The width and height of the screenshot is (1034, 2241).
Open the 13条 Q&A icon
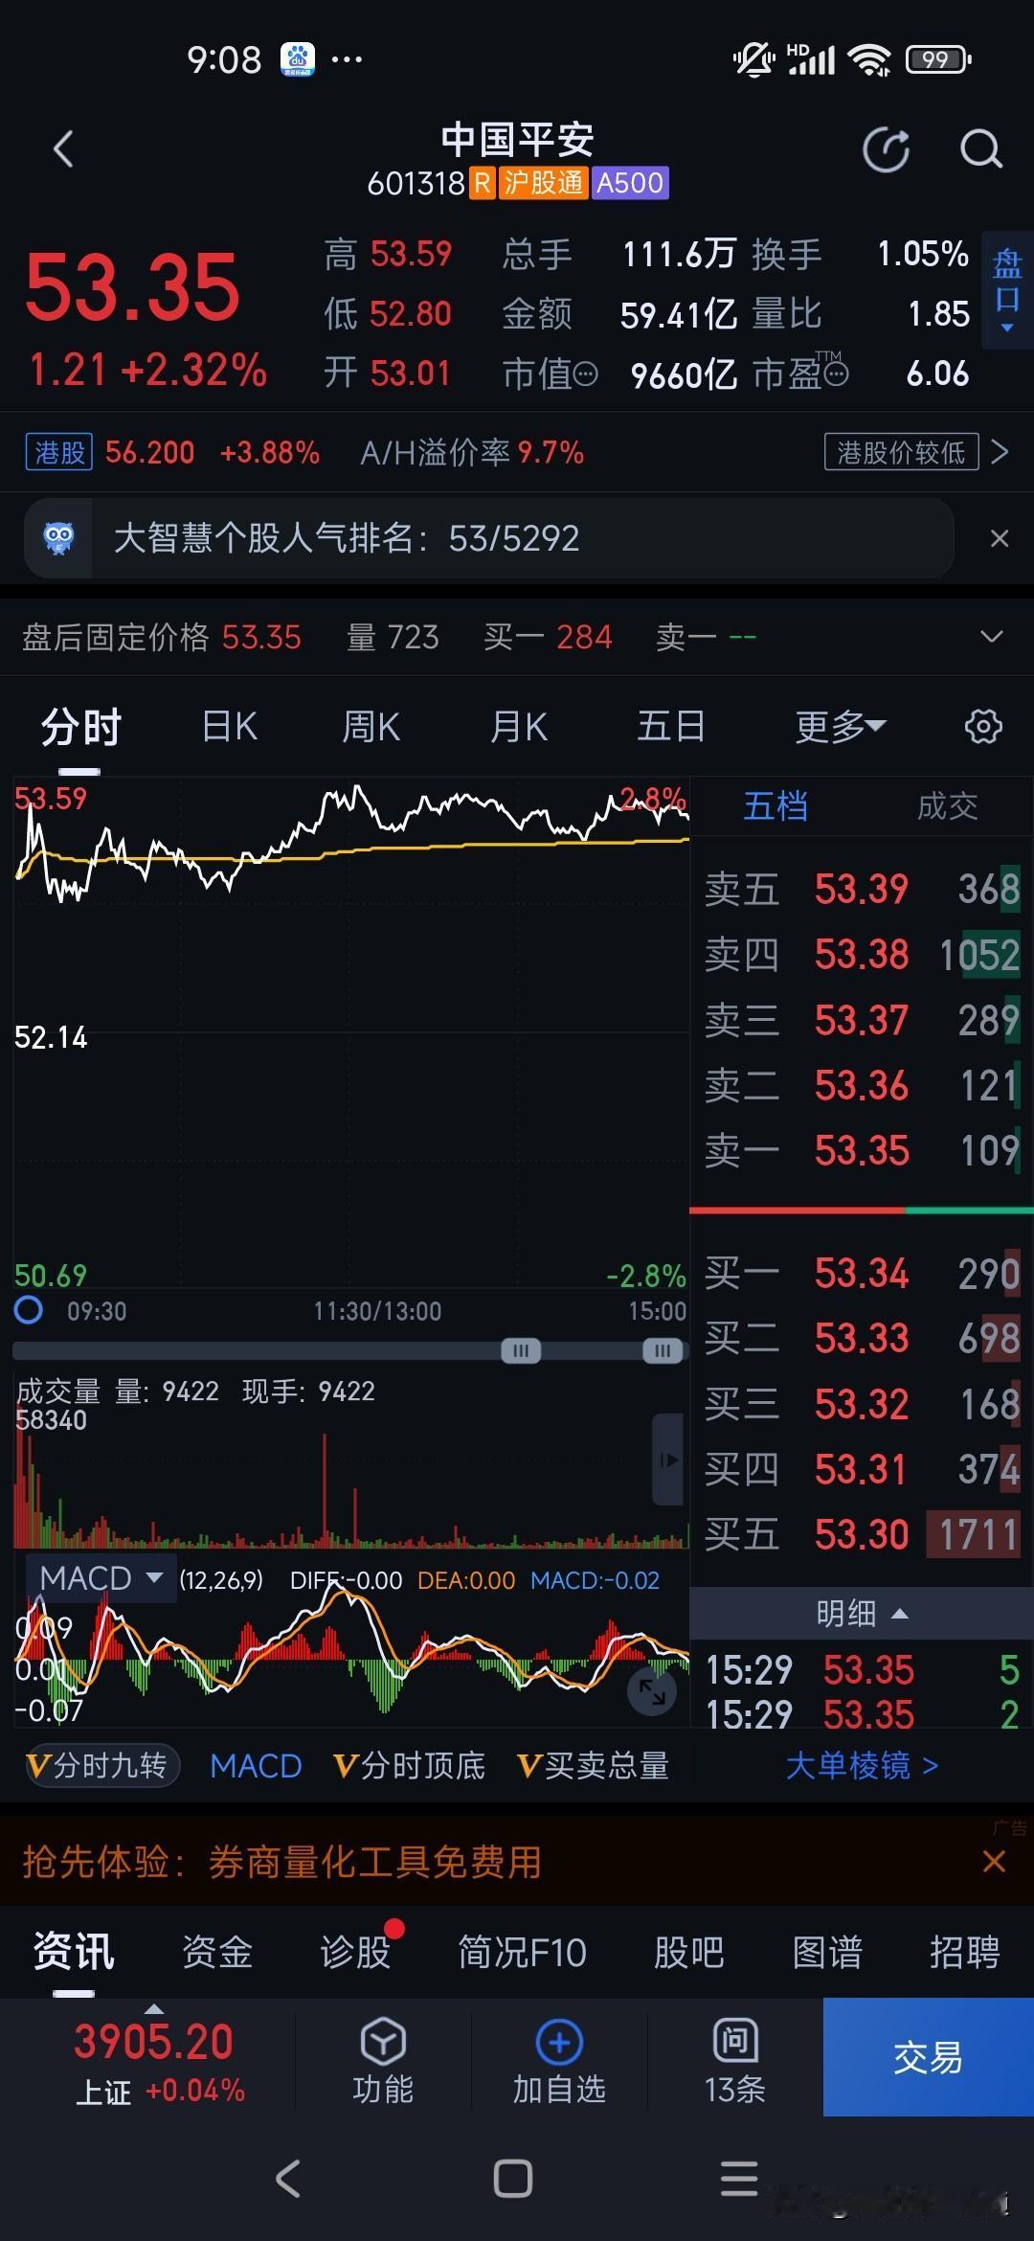click(x=735, y=2040)
